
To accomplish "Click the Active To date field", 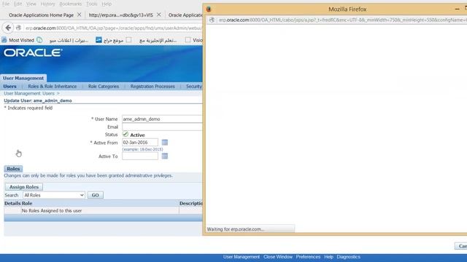I will pos(140,156).
